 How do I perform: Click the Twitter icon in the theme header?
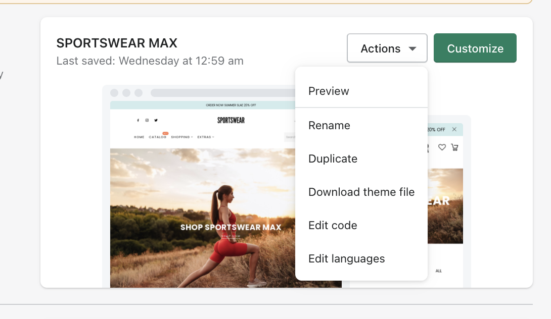156,120
